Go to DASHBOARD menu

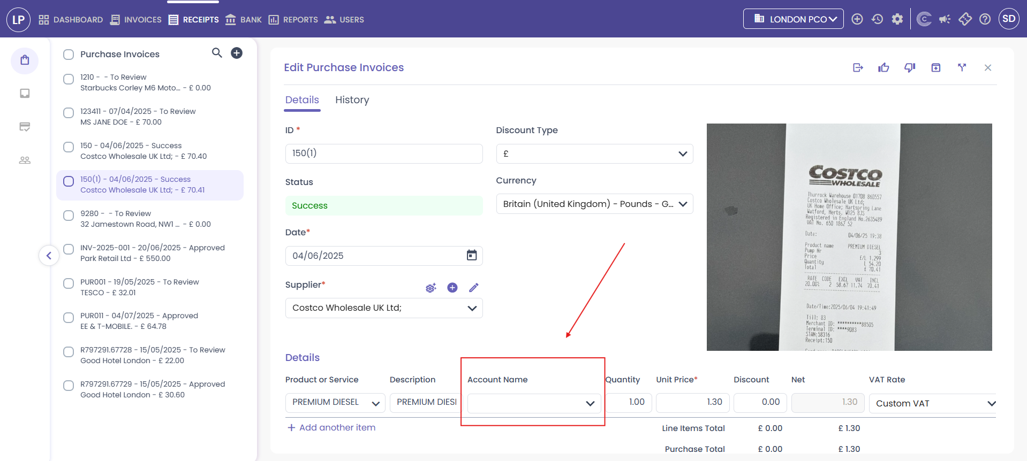coord(71,20)
